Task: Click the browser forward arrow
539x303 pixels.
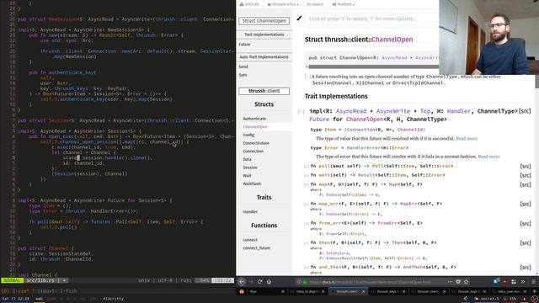Action: (x=251, y=282)
